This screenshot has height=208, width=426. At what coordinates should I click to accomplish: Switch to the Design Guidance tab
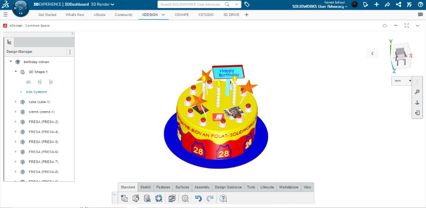click(x=228, y=187)
